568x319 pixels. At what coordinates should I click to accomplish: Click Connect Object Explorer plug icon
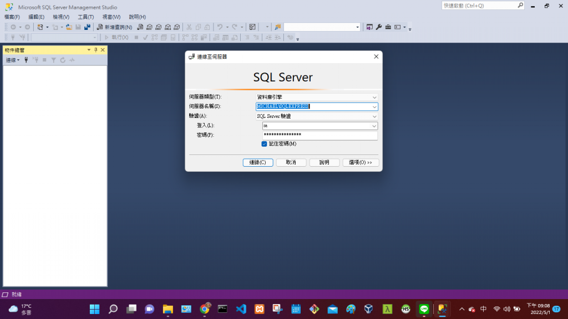[26, 60]
